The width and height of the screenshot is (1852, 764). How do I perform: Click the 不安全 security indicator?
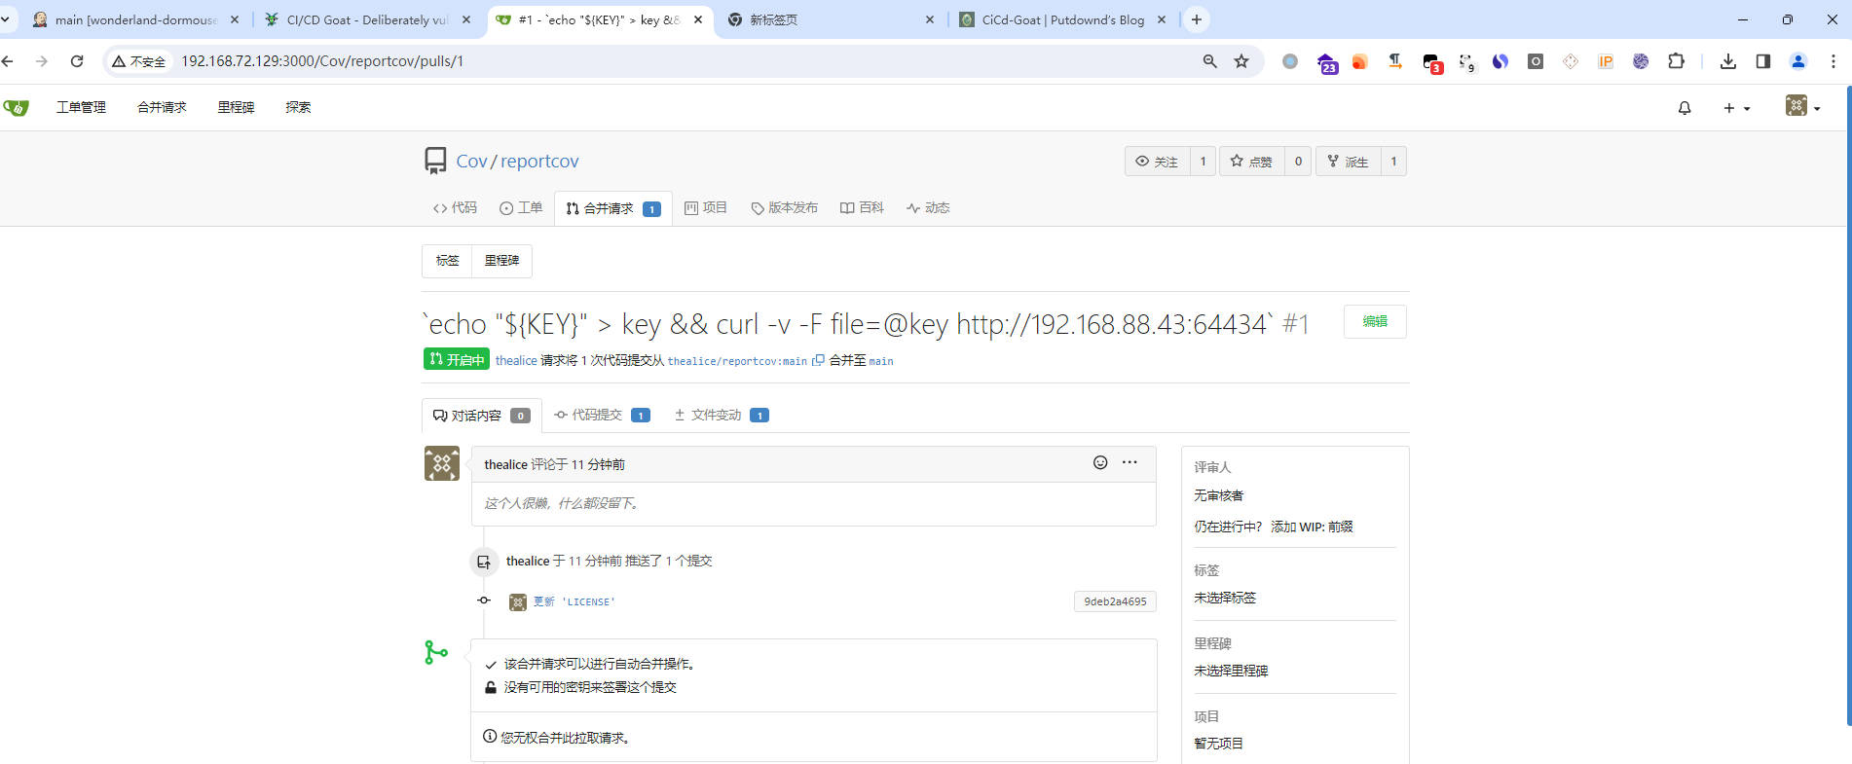click(x=139, y=61)
